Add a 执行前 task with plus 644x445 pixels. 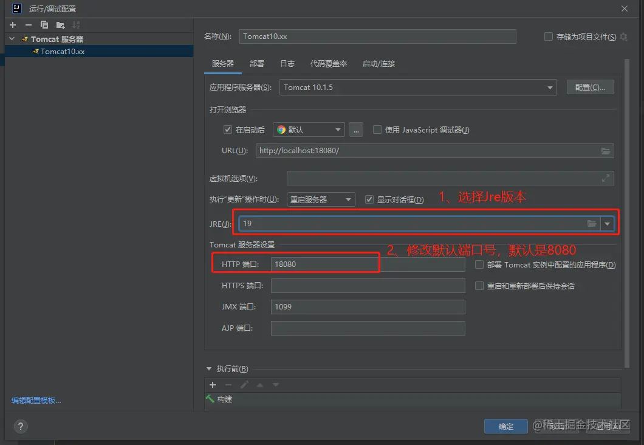[213, 385]
